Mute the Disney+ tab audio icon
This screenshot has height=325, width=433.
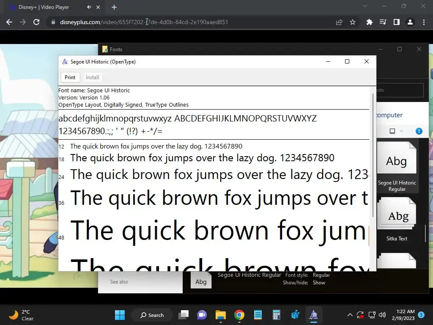[x=89, y=7]
